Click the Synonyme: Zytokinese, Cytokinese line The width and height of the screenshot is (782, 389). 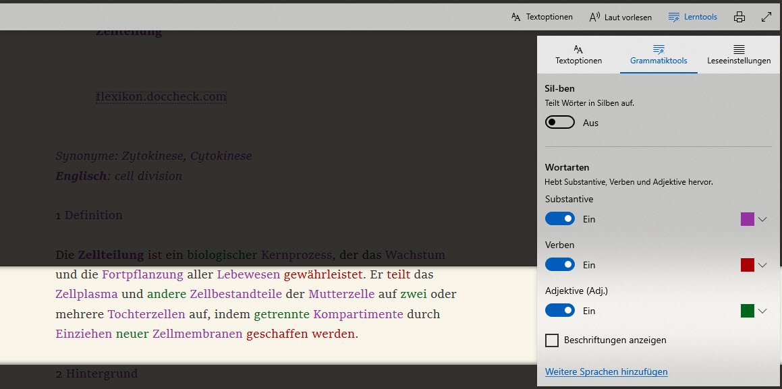154,156
